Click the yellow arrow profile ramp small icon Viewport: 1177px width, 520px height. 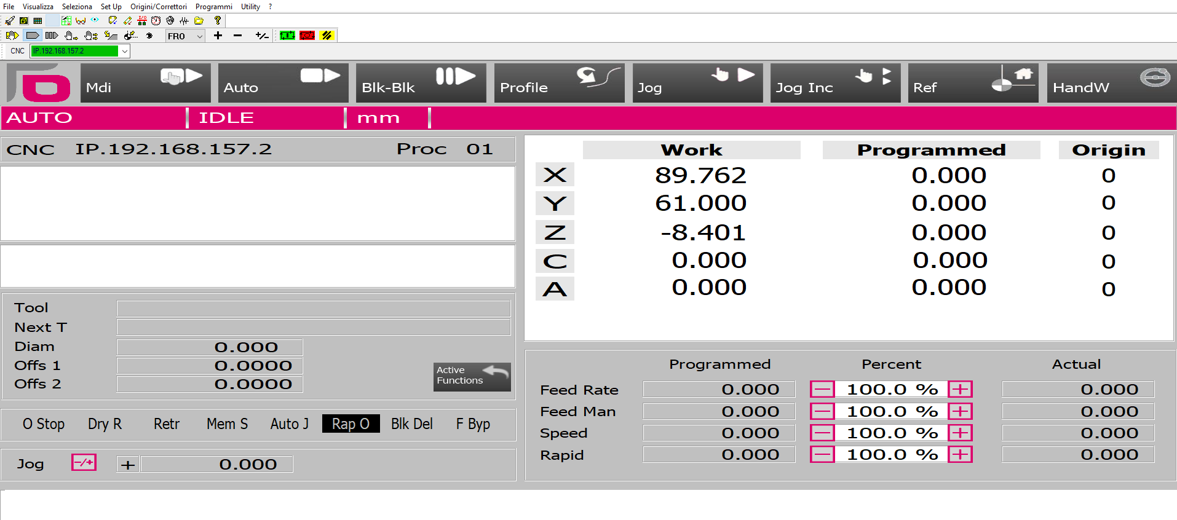[x=111, y=36]
